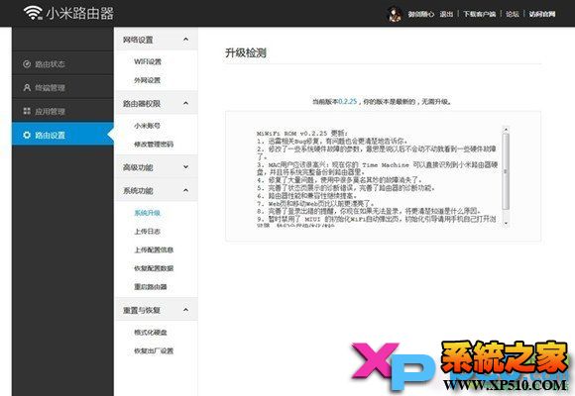Click the 路由状态 gauge icon
Viewport: 575px width, 396px height.
click(x=27, y=64)
